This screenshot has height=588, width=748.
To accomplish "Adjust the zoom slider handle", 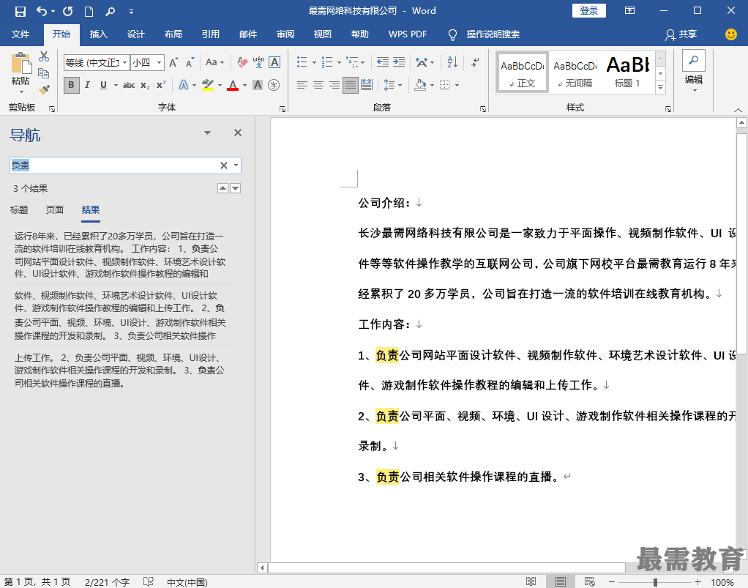I will pos(656,582).
